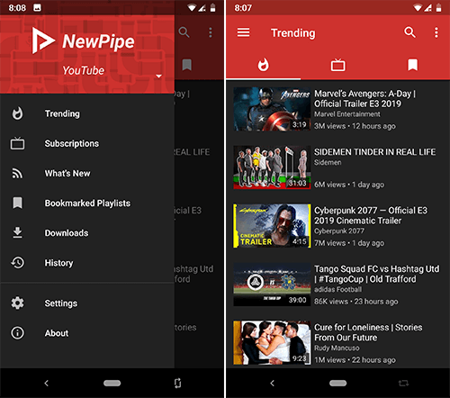The height and width of the screenshot is (398, 450).
Task: Click Tango Squad FC vs Hashtag Utd title
Action: pyautogui.click(x=376, y=274)
